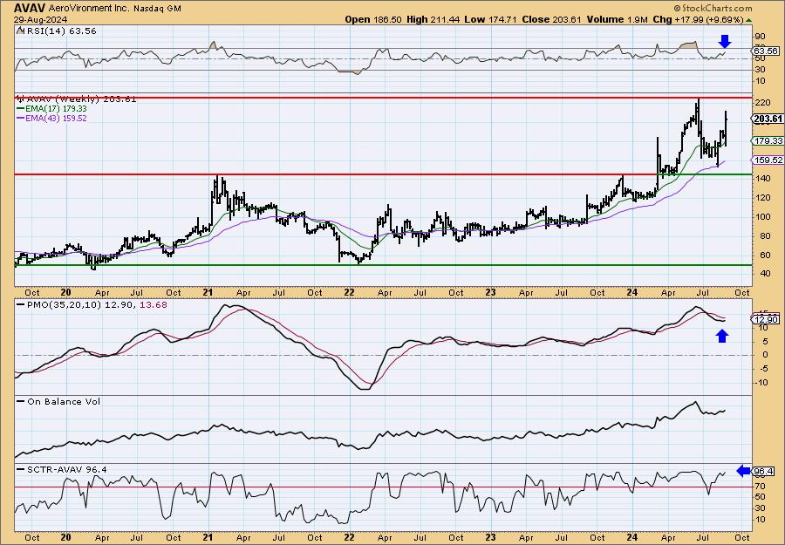Image resolution: width=785 pixels, height=545 pixels.
Task: Click the SCTR-AVAV 96.4 panel label
Action: pos(66,469)
